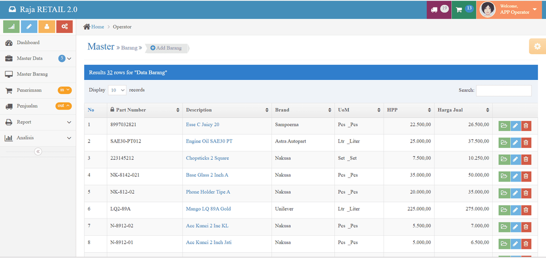Open the APP Operator user menu arrow
Image resolution: width=546 pixels, height=258 pixels.
click(x=535, y=10)
